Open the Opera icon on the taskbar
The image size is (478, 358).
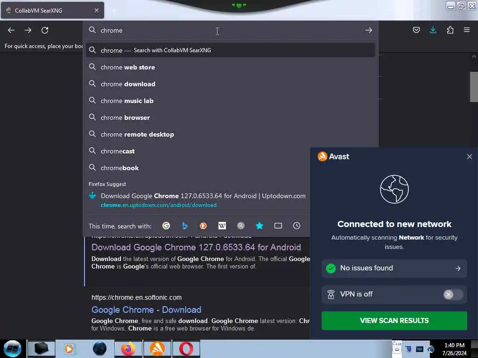pyautogui.click(x=186, y=349)
